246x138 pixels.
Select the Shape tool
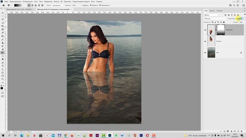coord(3,72)
